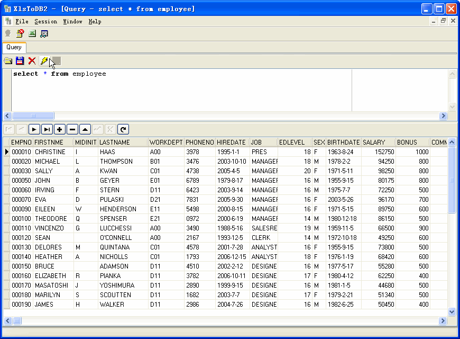Open the Window menu
The width and height of the screenshot is (460, 339).
click(x=72, y=22)
